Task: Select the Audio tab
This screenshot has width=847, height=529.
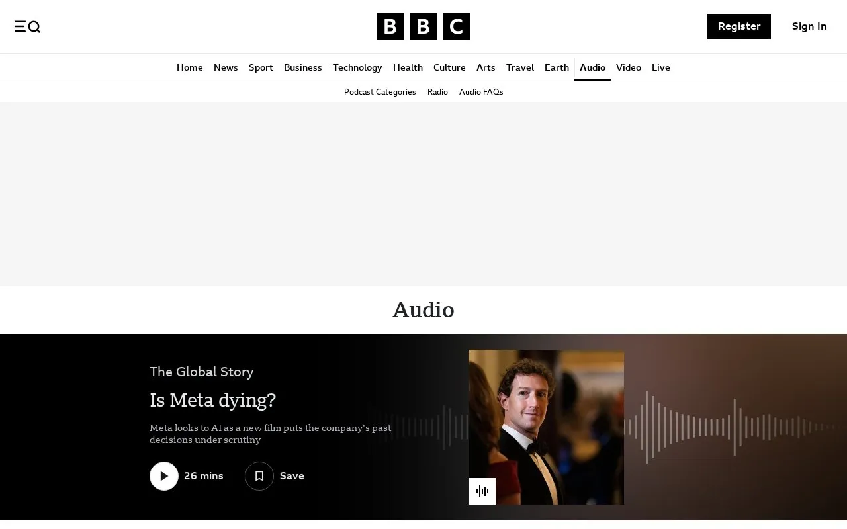Action: click(592, 67)
